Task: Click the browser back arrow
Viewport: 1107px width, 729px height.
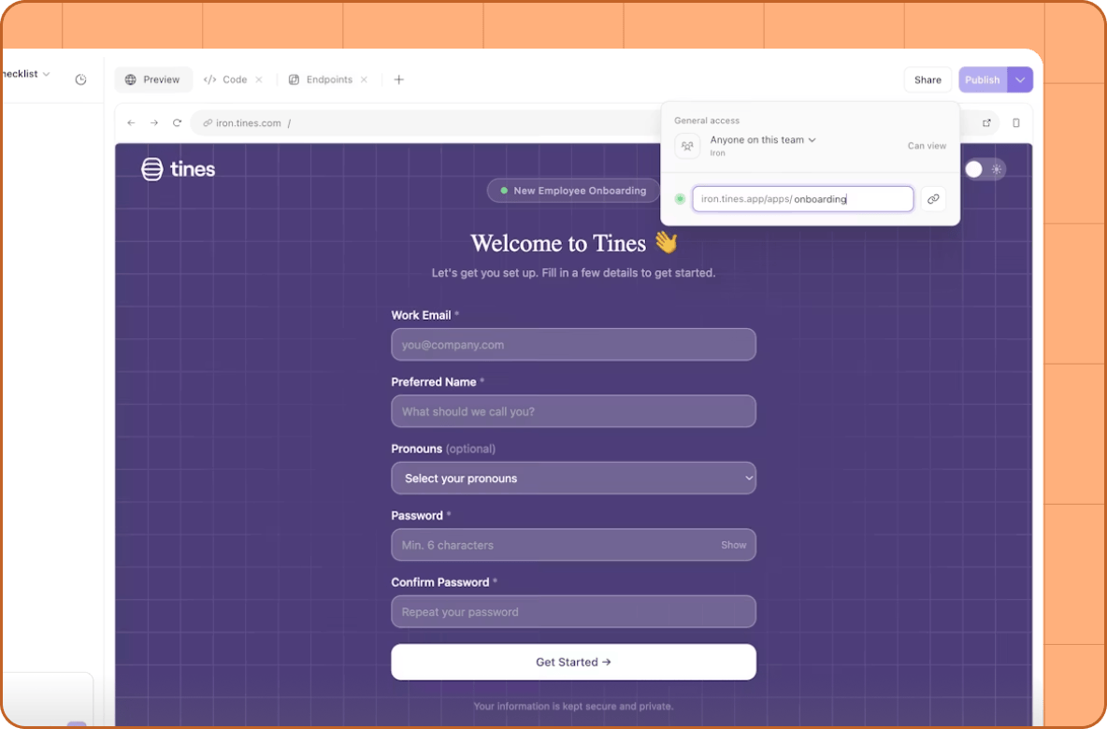Action: pyautogui.click(x=131, y=122)
